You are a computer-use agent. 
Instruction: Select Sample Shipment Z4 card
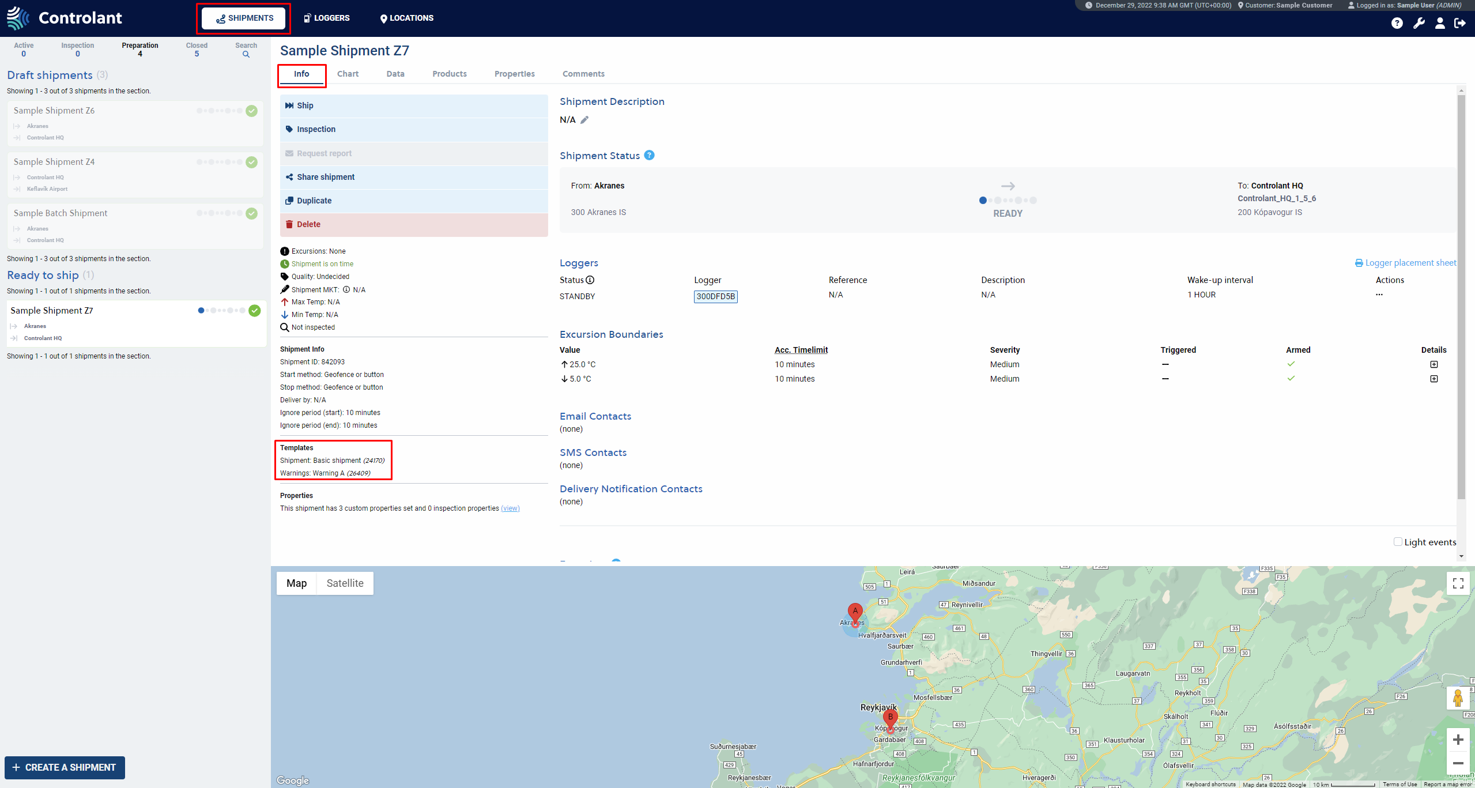click(x=135, y=175)
